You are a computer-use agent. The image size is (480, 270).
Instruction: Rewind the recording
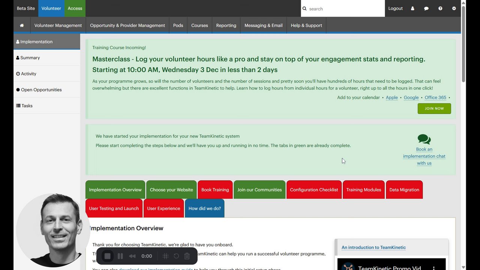[x=132, y=256]
